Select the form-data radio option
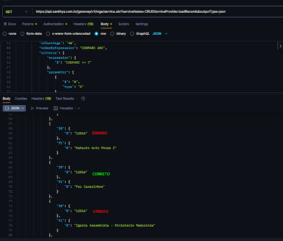The height and width of the screenshot is (241, 283). 22,34
